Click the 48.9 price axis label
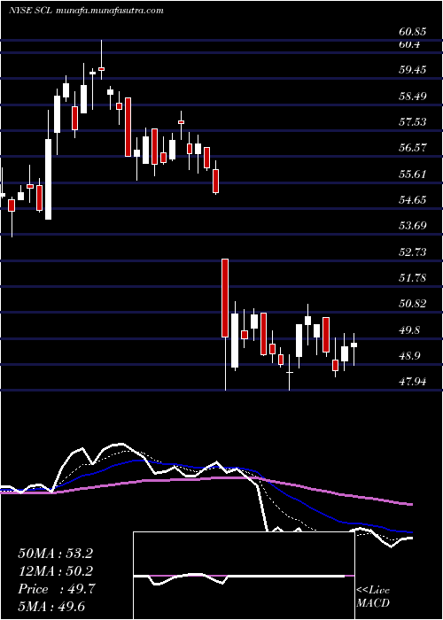The width and height of the screenshot is (443, 620). point(410,356)
